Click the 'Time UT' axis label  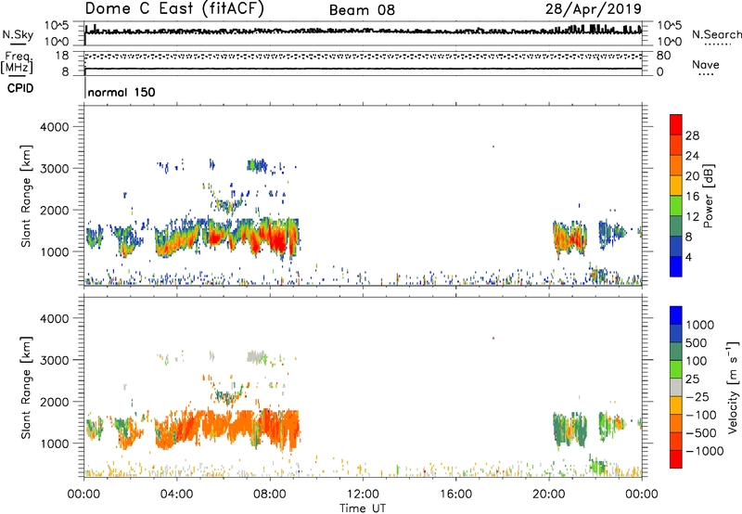(x=363, y=508)
